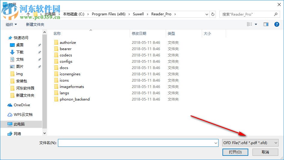Close the 打开 dialog window
This screenshot has width=284, height=160.
click(x=279, y=5)
